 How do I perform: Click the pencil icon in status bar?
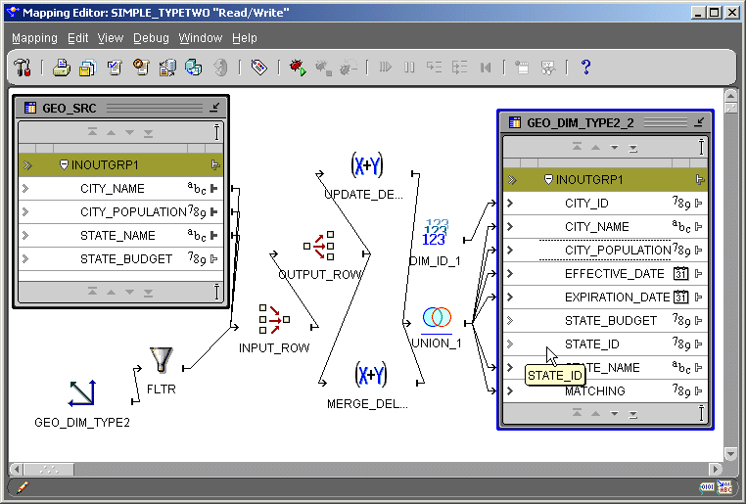coord(23,487)
